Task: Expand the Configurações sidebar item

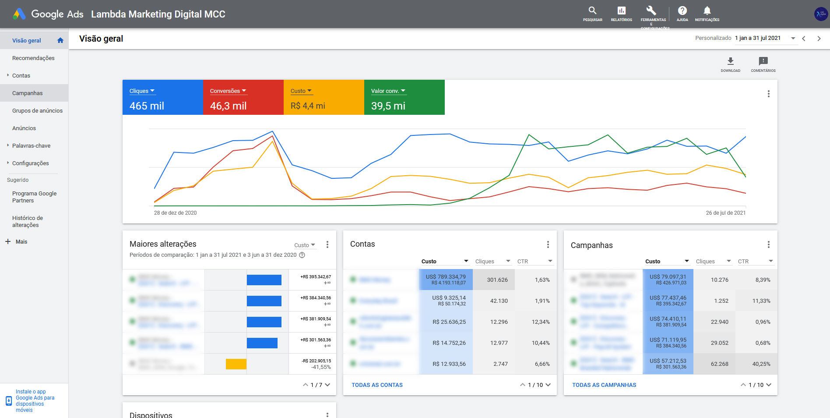Action: coord(8,163)
